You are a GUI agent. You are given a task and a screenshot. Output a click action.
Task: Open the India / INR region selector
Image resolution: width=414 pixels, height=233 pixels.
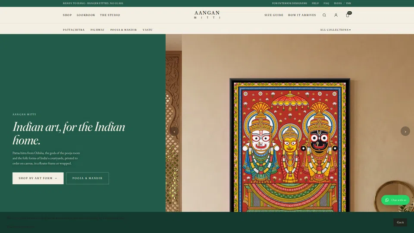[342, 3]
